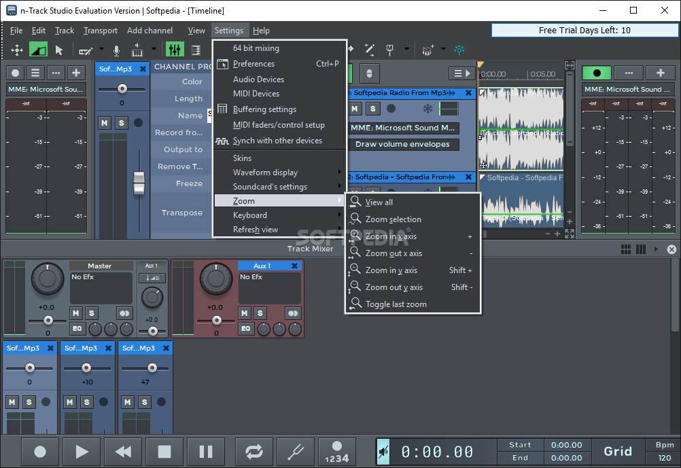Select the arrow pointer tool
681x468 pixels.
pyautogui.click(x=59, y=50)
